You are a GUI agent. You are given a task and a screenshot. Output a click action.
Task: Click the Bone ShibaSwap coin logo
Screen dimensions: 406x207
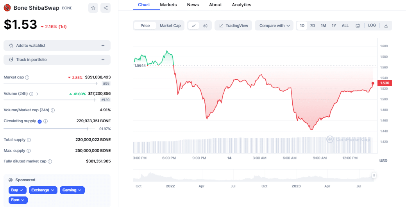[7, 8]
